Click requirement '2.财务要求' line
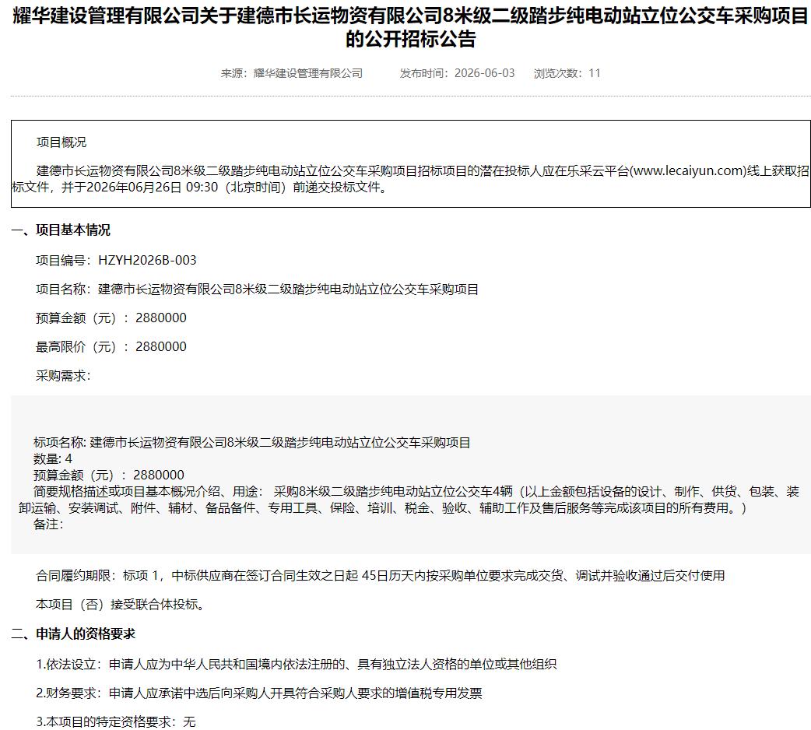The height and width of the screenshot is (730, 811). click(259, 693)
